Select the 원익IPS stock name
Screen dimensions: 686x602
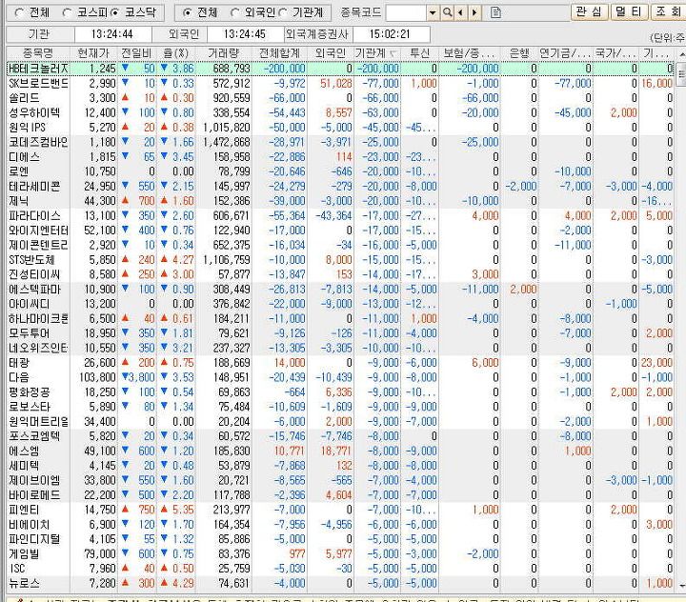tap(27, 128)
